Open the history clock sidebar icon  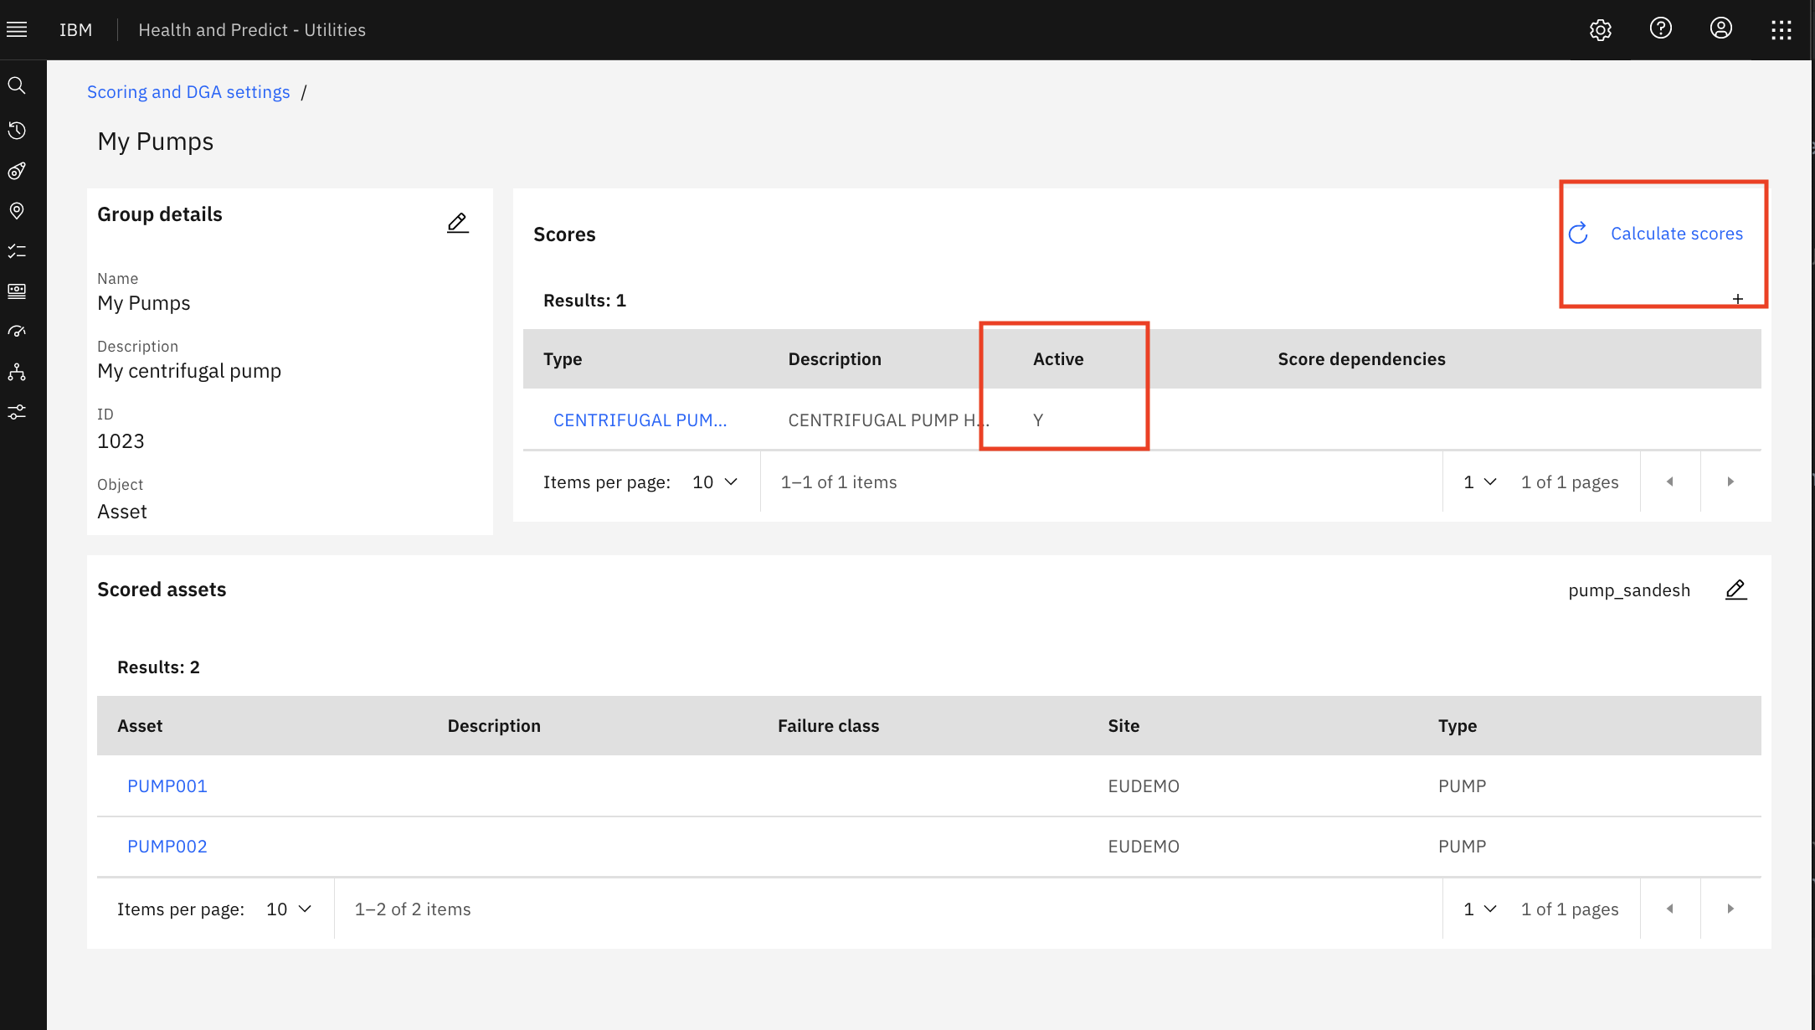point(17,131)
